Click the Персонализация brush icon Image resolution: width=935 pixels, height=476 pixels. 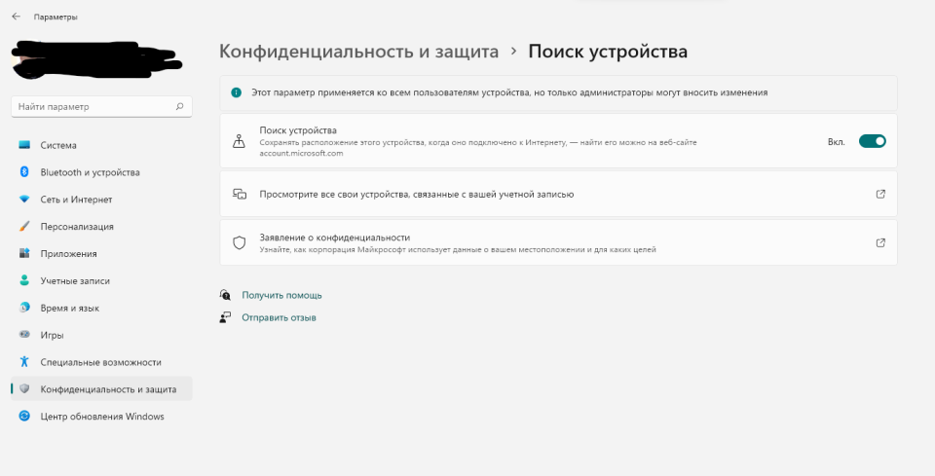24,227
